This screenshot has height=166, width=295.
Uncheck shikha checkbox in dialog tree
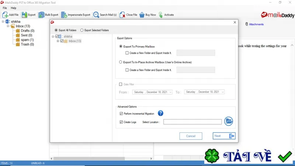pyautogui.click(x=57, y=36)
